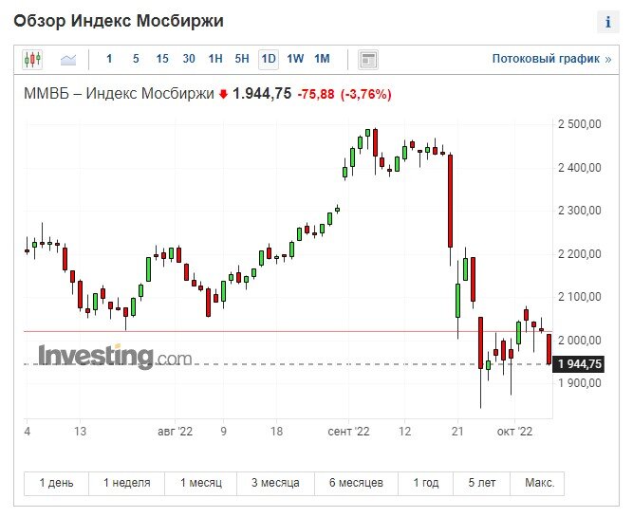633x517 pixels.
Task: Click the авг '22 date axis label
Action: [175, 432]
